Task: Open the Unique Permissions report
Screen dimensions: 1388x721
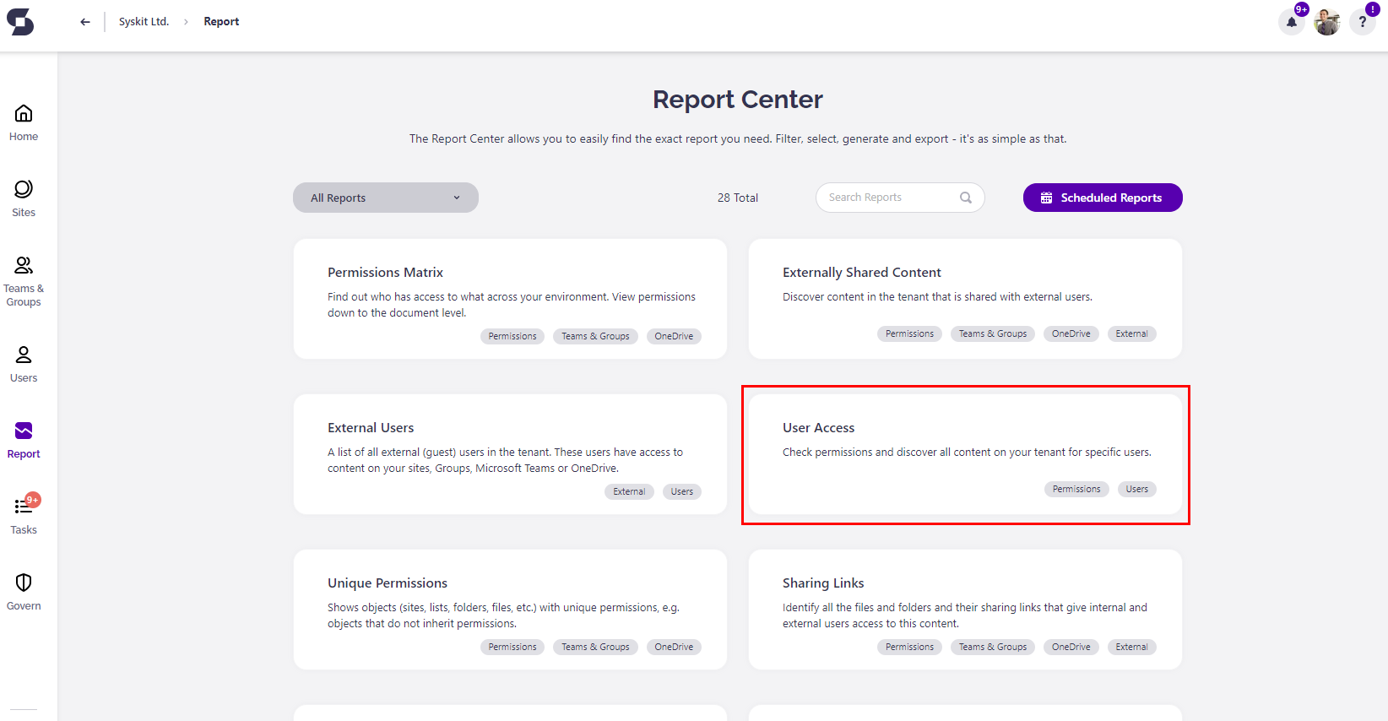Action: (510, 610)
